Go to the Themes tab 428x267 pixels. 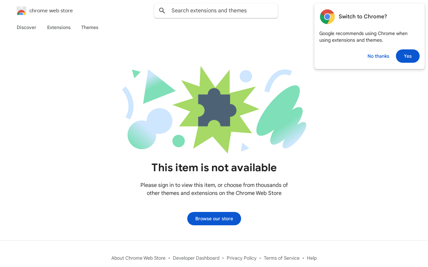coord(90,27)
